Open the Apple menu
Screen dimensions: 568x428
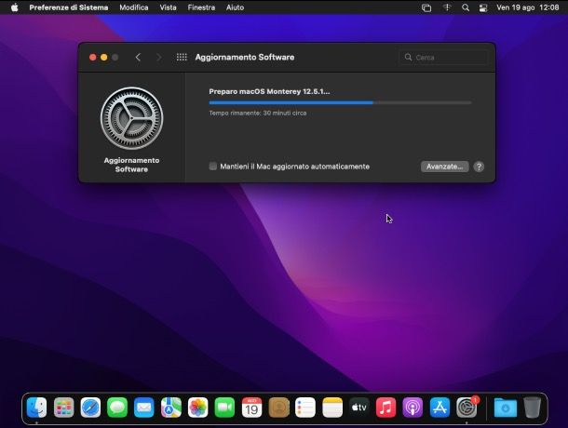point(15,7)
